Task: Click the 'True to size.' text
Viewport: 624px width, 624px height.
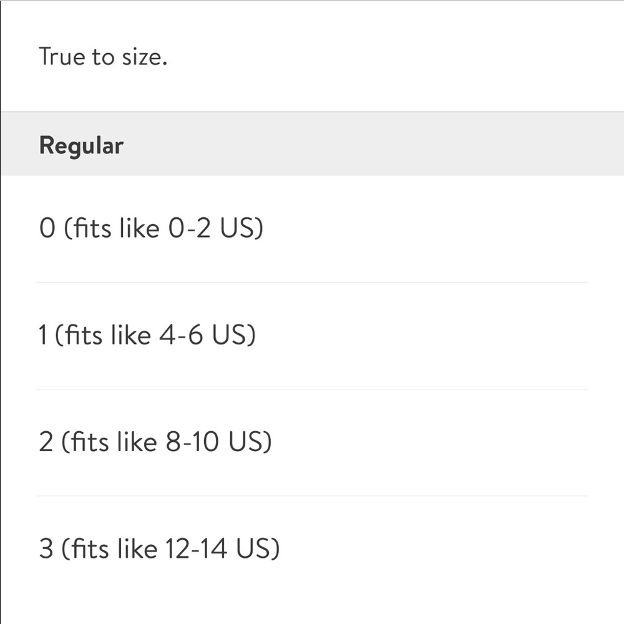Action: coord(103,57)
